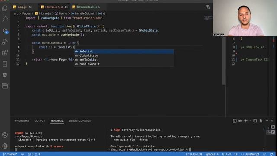Viewport: 277px width, 156px height.
Task: Open the OUTPUT panel tab
Action: point(39,121)
